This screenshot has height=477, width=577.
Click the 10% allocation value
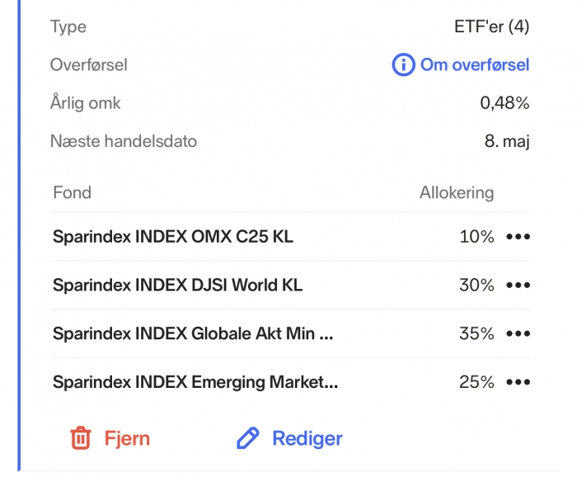[476, 237]
